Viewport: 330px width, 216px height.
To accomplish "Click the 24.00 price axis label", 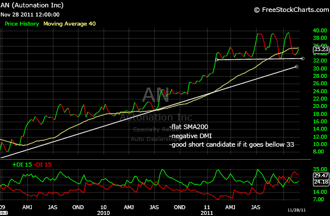I will 320,92.
